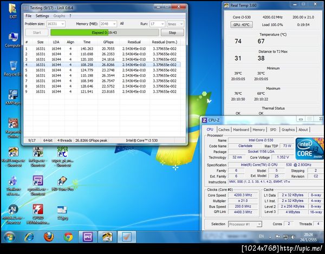Click the Time column header in LinX
This screenshot has height=254, width=325.
[87, 42]
